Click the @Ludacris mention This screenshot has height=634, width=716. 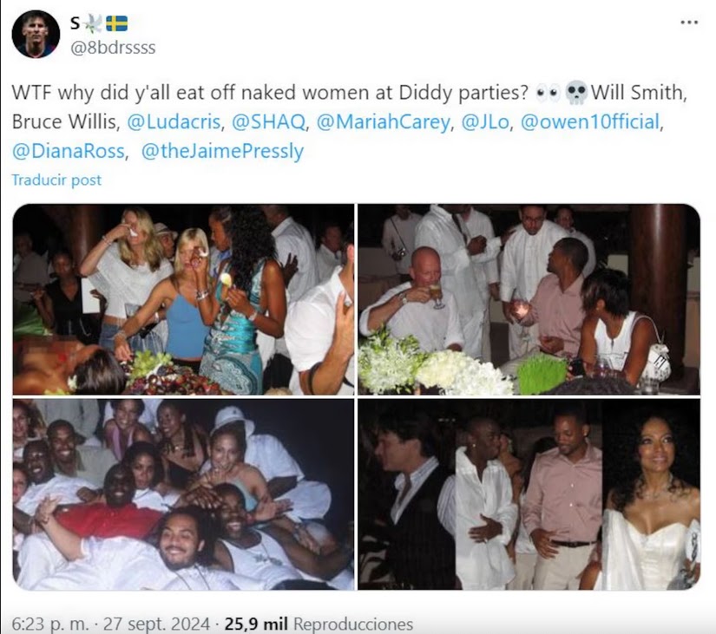coord(174,122)
